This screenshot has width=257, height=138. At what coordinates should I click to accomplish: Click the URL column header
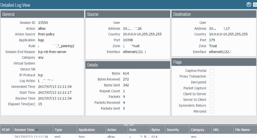[216, 130]
